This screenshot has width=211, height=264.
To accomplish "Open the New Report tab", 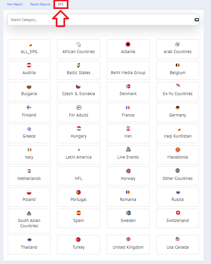I will [15, 4].
